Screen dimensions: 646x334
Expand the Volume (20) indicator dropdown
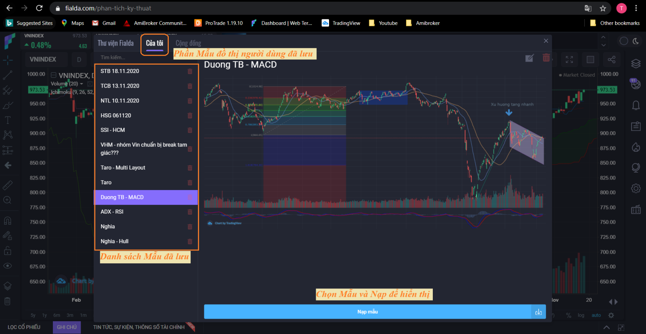[82, 84]
